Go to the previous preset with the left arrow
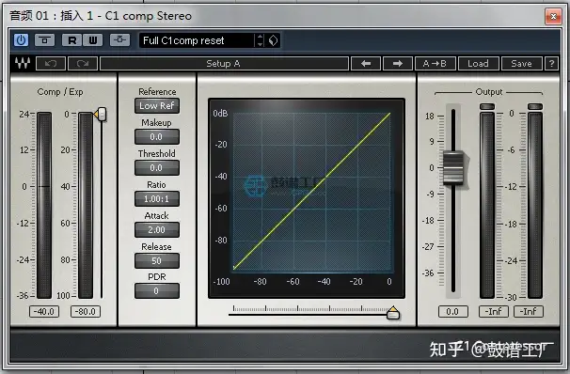This screenshot has width=570, height=374. click(x=366, y=64)
